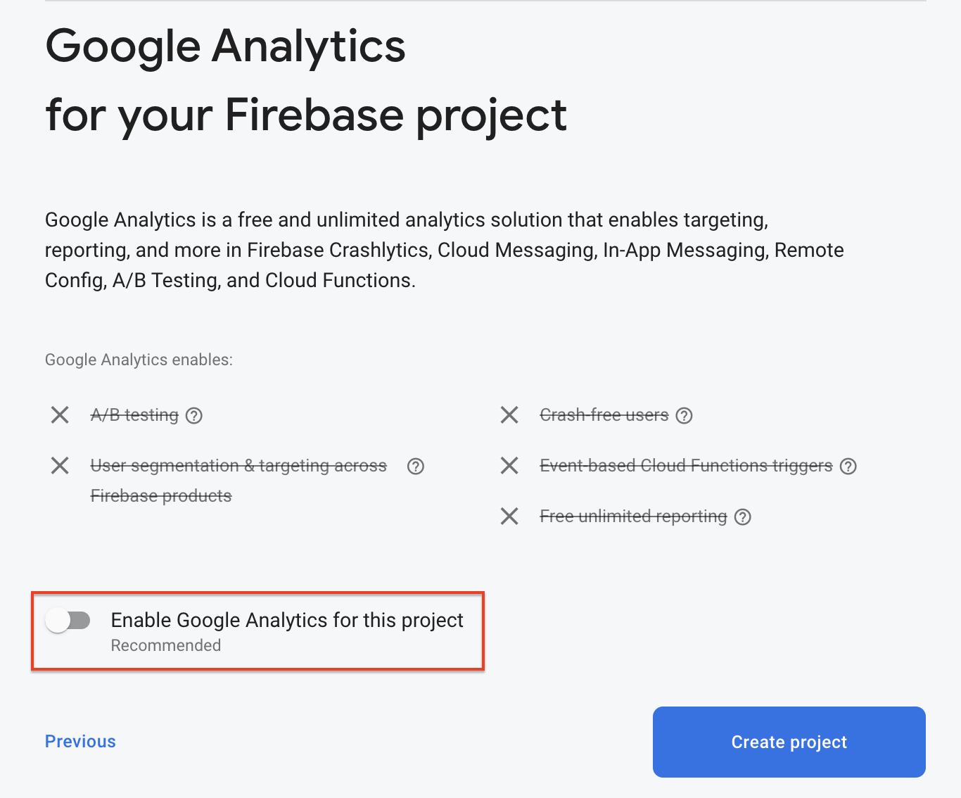This screenshot has height=798, width=961.
Task: Open the help icon for User segmentation & targeting
Action: (416, 467)
